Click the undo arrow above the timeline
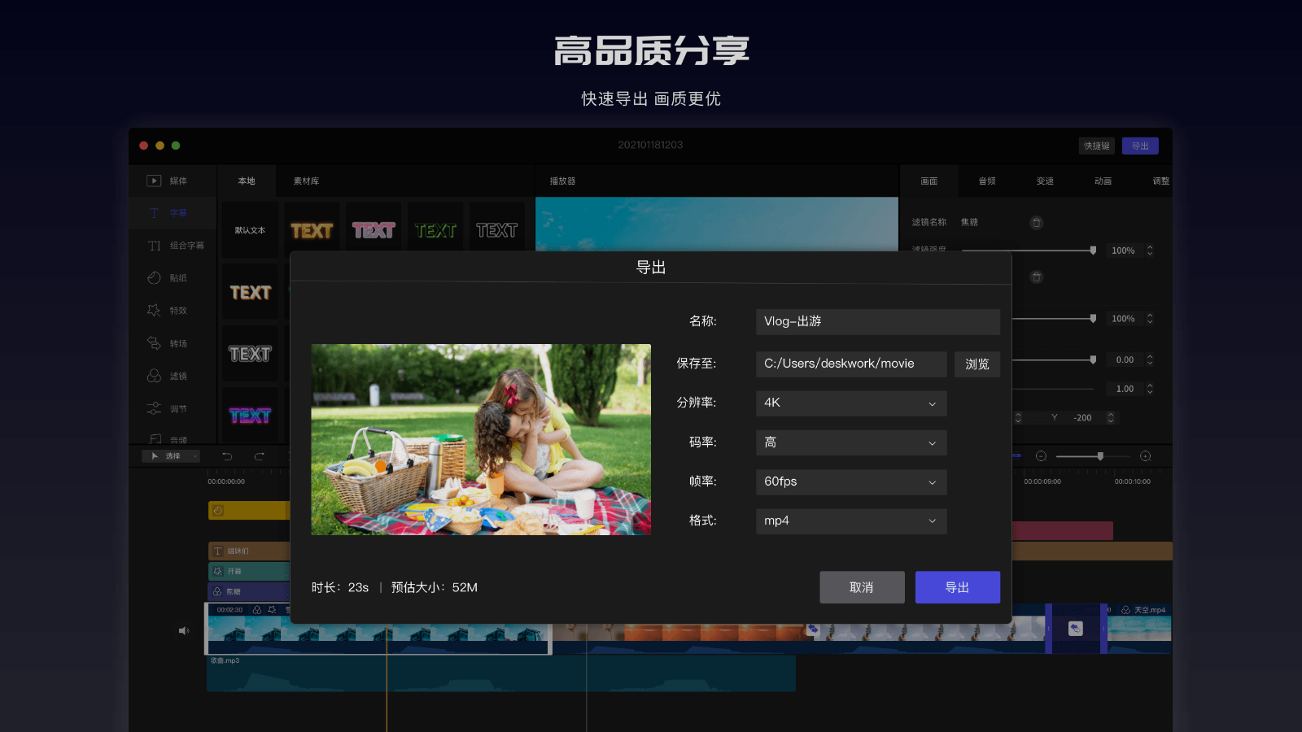This screenshot has width=1302, height=732. click(227, 456)
